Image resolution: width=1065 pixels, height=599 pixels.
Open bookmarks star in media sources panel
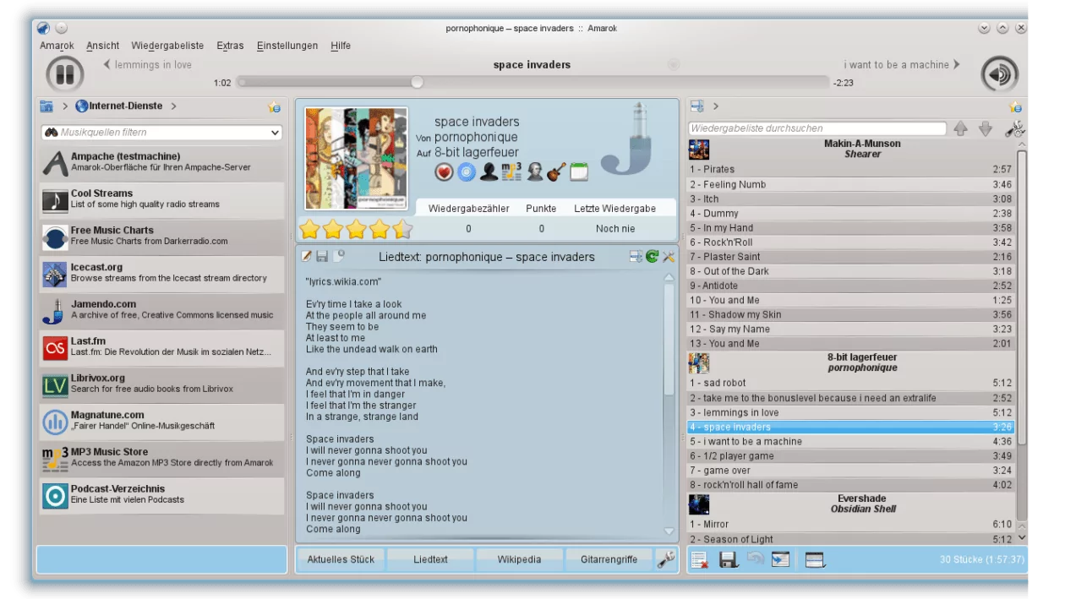pos(274,107)
